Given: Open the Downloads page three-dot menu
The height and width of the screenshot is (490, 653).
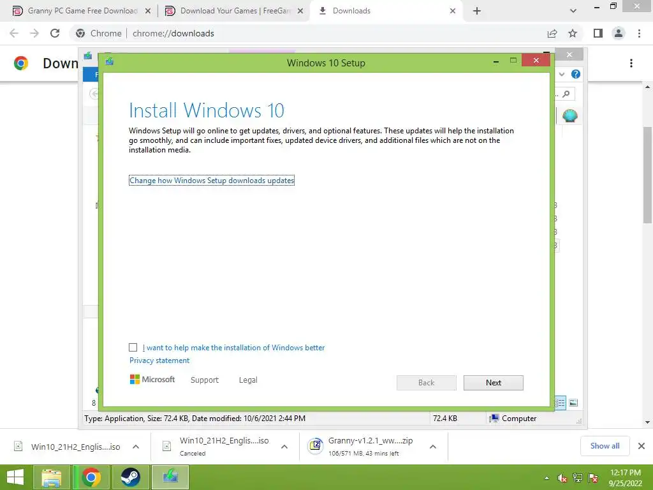Looking at the screenshot, I should coord(631,63).
